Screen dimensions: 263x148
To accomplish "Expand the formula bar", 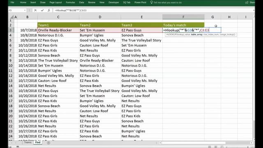I will point(254,10).
